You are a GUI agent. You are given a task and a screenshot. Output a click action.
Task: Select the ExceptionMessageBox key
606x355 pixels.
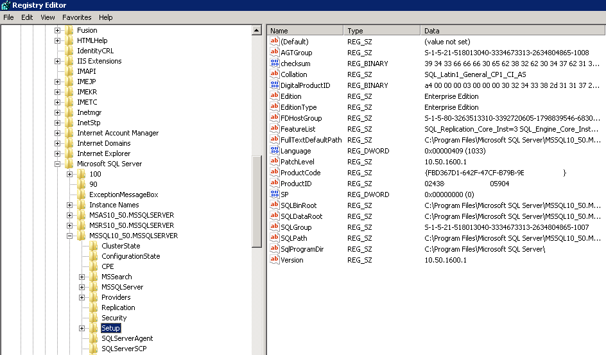point(124,195)
